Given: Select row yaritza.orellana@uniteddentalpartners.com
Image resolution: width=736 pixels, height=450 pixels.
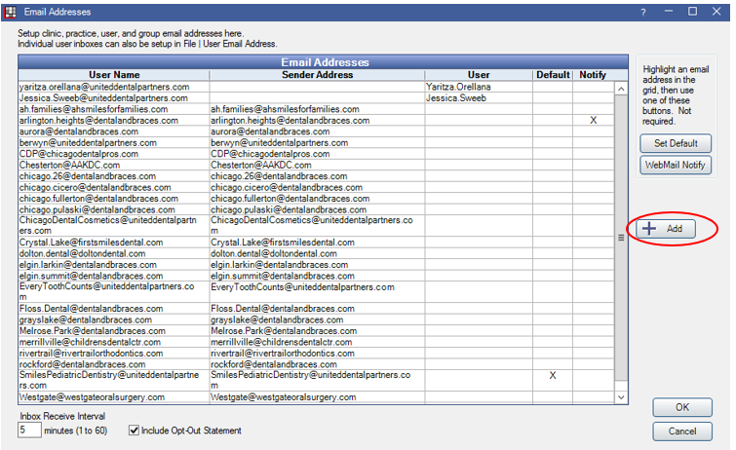Looking at the screenshot, I should [316, 87].
